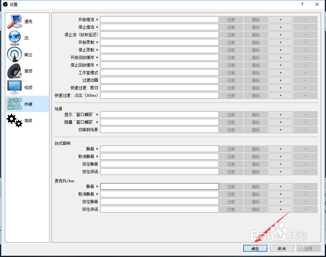Add hotkey with + for 停止流(放弃延迟)
Screen dimensions: 326x257
281,35
